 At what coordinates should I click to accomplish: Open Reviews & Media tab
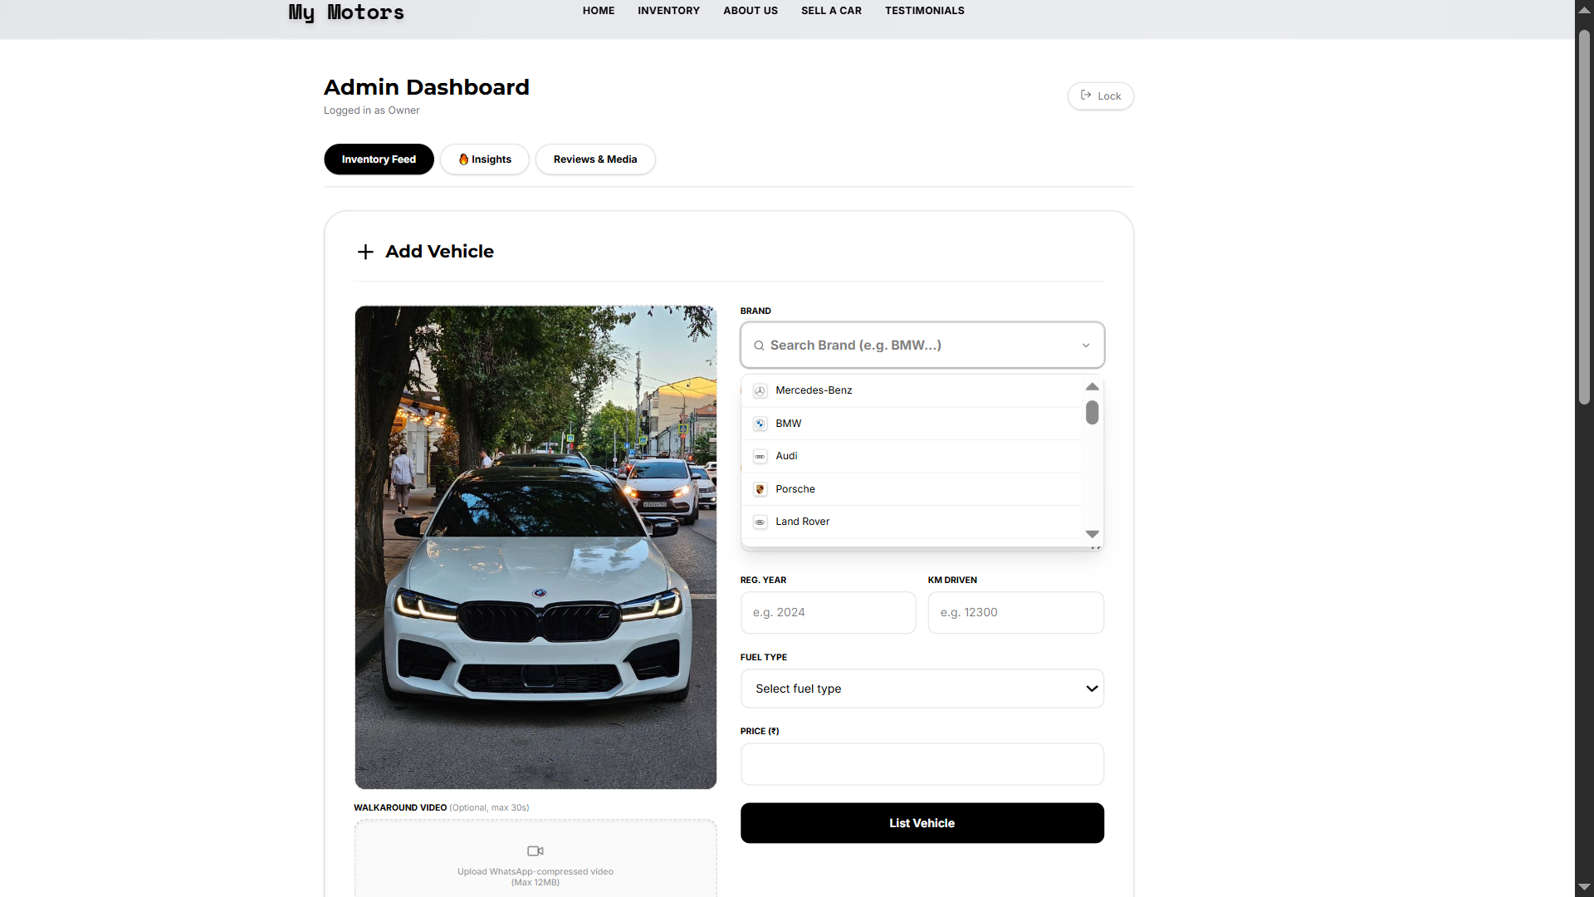coord(595,159)
